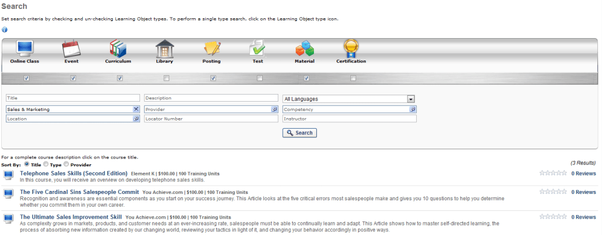Click the star rating for Five Cardinal Sins
The image size is (602, 235).
pyautogui.click(x=553, y=192)
